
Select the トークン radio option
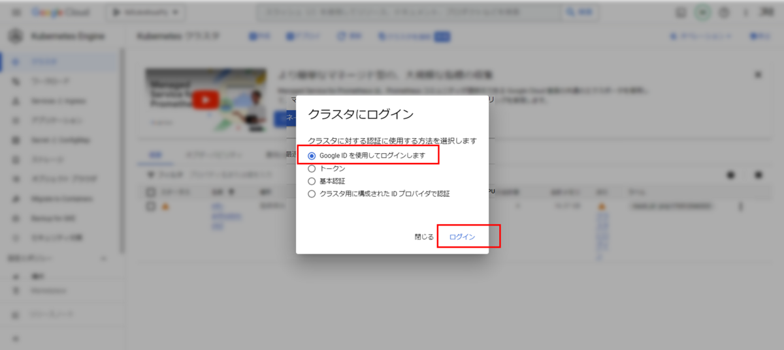pyautogui.click(x=312, y=169)
